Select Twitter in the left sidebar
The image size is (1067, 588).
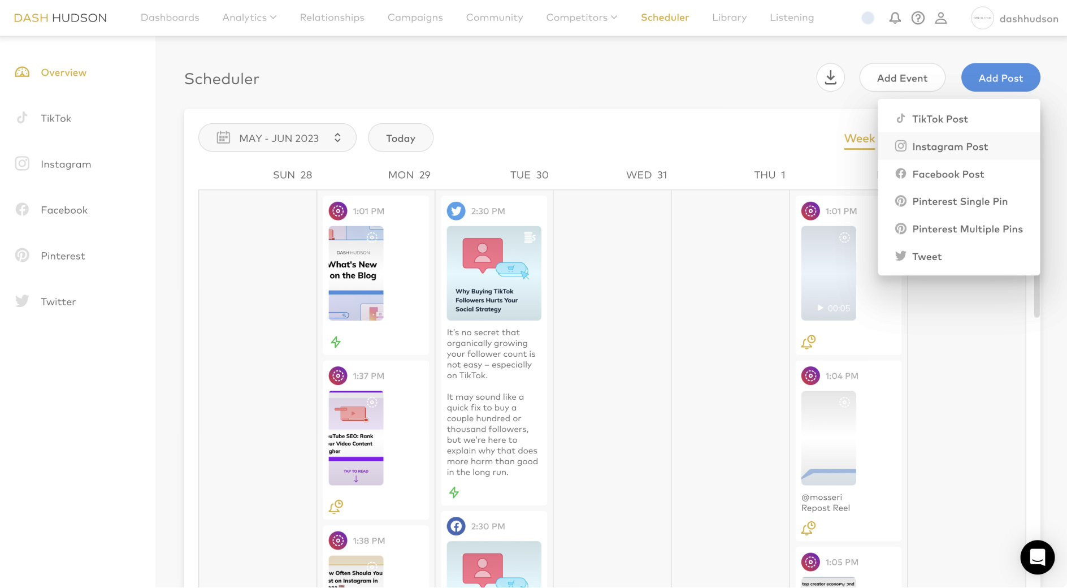58,301
